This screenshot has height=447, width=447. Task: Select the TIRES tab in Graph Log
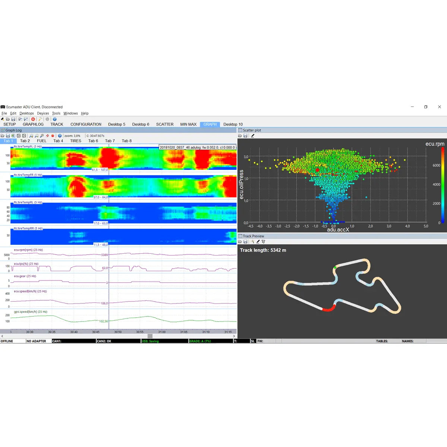pyautogui.click(x=76, y=141)
